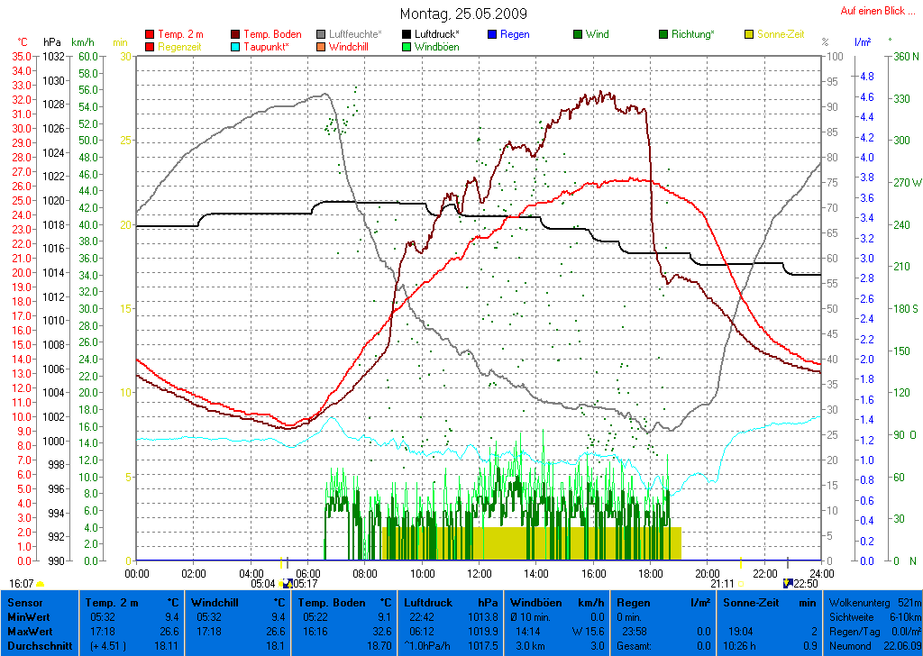The width and height of the screenshot is (923, 656).
Task: Click the moonset icon beside 22:50
Action: 788,584
